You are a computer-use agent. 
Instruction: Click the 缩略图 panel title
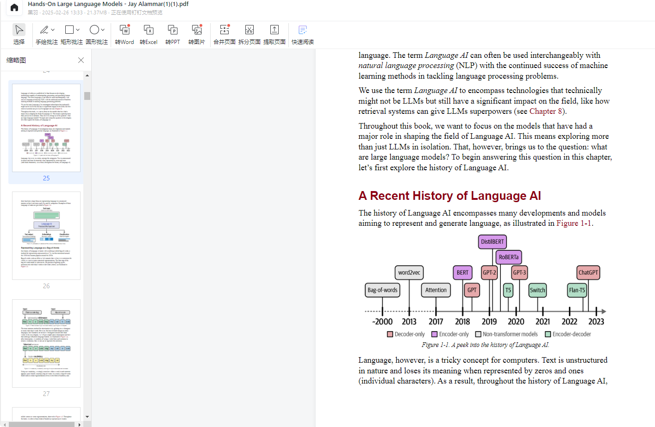pyautogui.click(x=16, y=60)
